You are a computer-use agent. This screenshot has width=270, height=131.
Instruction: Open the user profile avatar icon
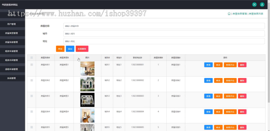point(262,5)
